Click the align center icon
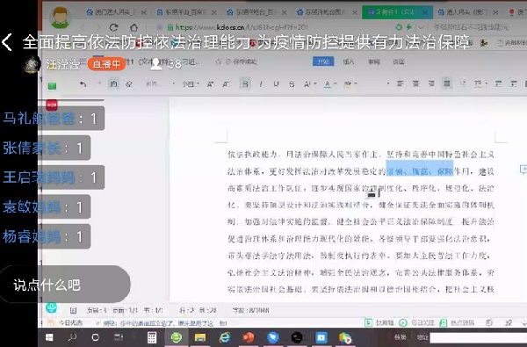Image resolution: width=527 pixels, height=347 pixels. click(415, 83)
